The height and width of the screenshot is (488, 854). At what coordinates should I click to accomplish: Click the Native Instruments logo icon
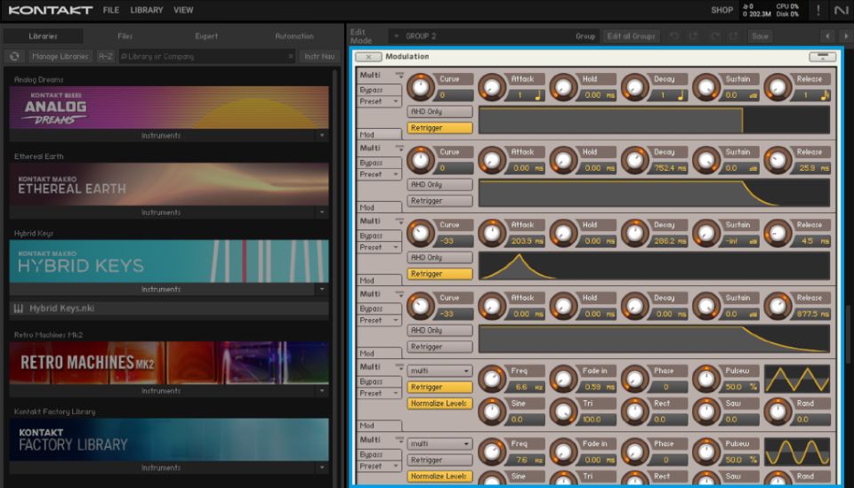click(840, 10)
